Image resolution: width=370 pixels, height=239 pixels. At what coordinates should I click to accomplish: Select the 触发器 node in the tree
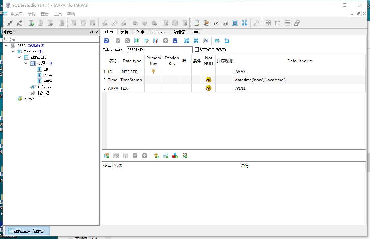43,93
